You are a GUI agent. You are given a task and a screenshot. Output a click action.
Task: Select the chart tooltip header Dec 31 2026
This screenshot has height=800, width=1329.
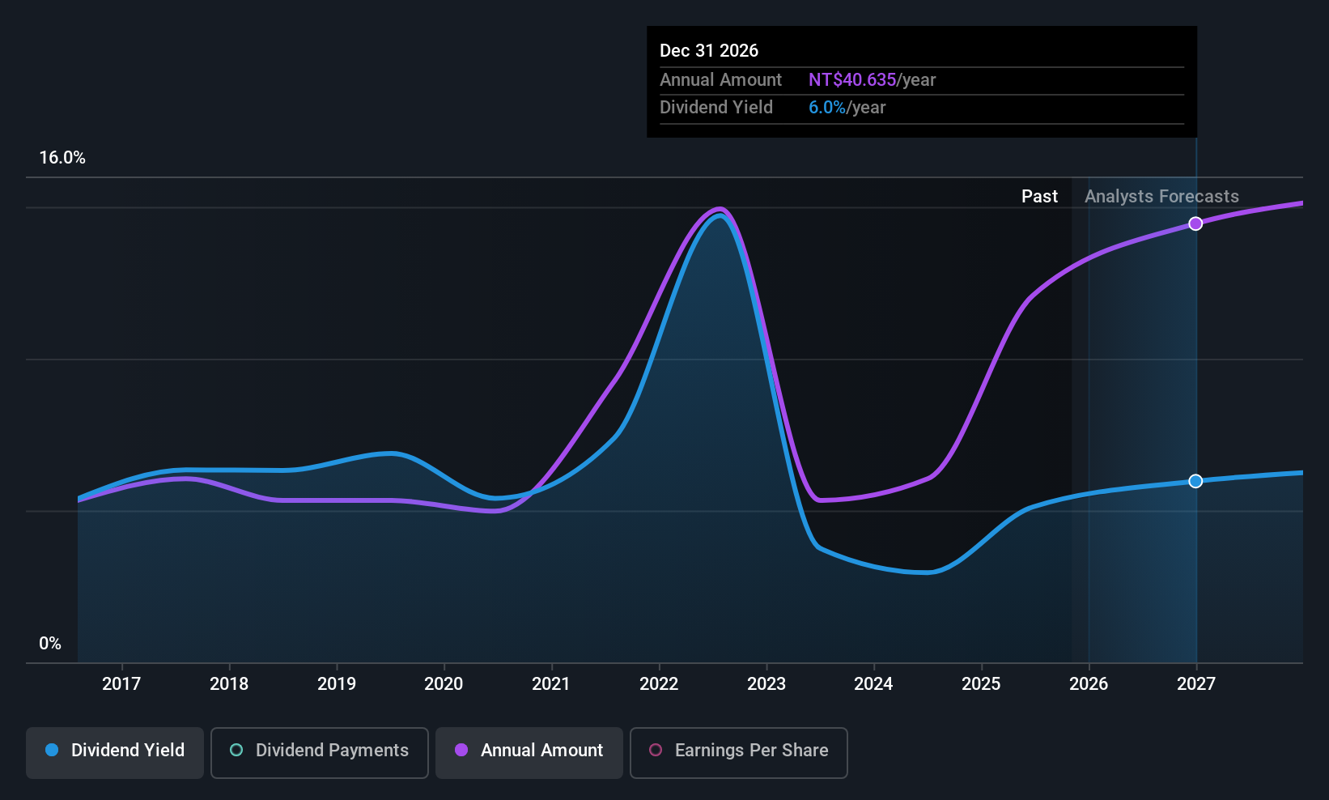point(709,50)
